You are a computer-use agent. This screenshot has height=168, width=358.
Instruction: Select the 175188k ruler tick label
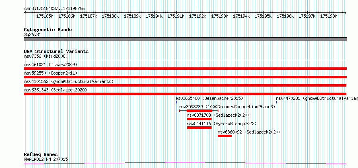pos(110,16)
